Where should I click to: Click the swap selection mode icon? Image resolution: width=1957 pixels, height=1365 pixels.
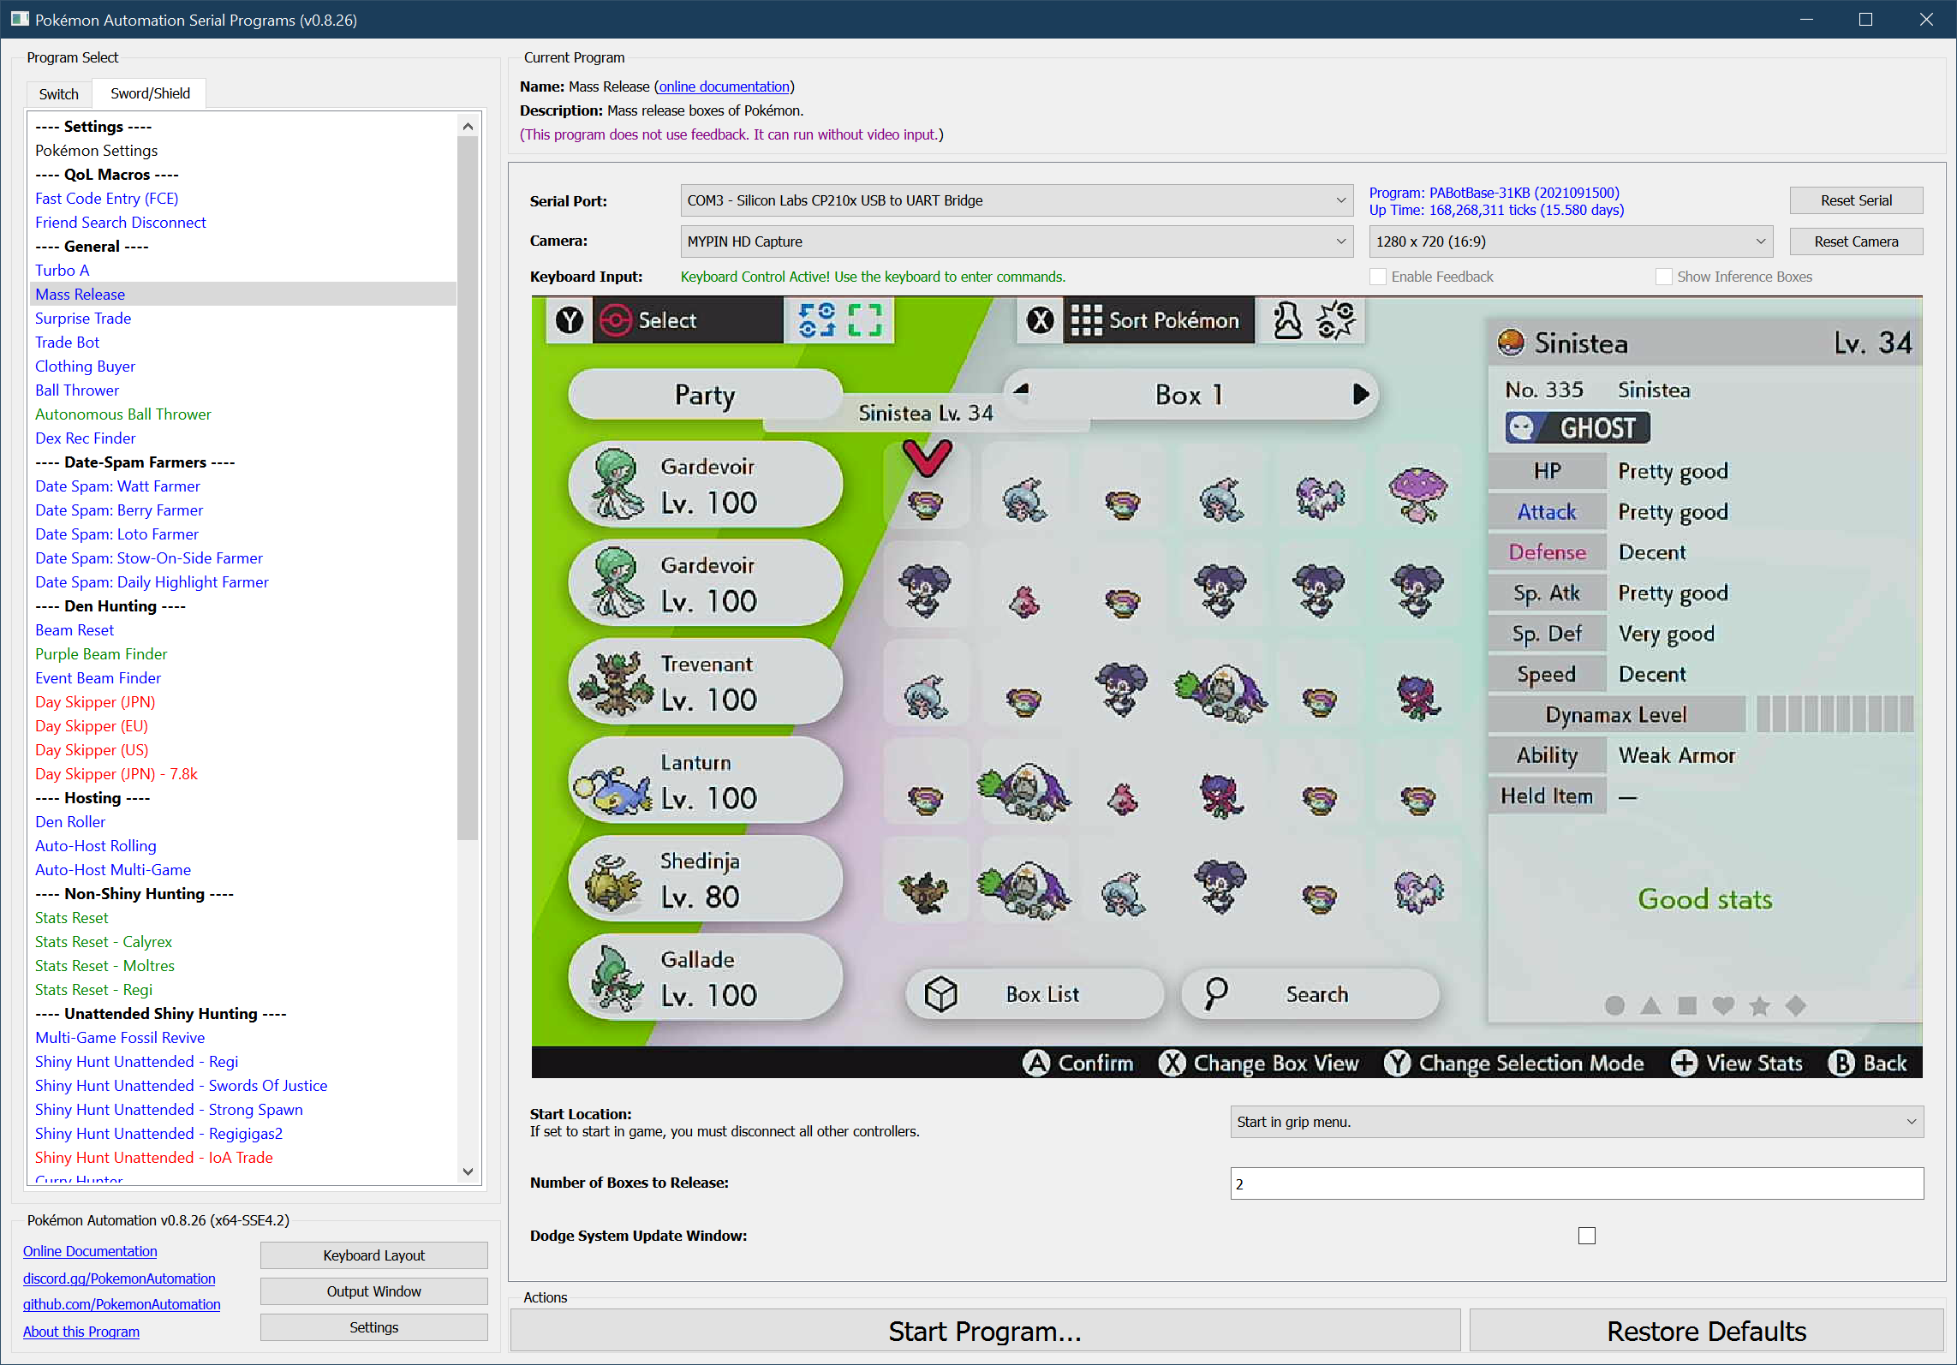coord(816,320)
